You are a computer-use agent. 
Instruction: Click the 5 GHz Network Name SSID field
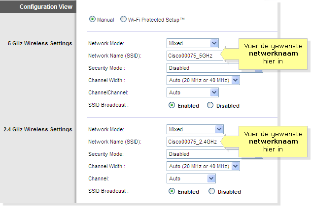click(x=195, y=56)
